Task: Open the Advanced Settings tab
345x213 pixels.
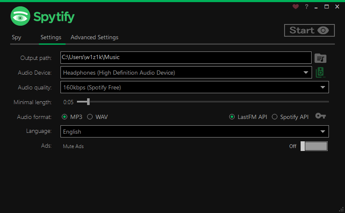Action: tap(94, 38)
